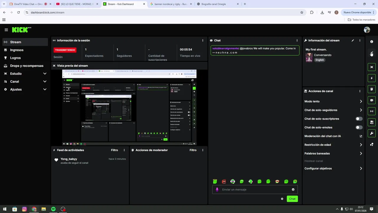The width and height of the screenshot is (378, 213).
Task: Click the Kick logo
Action: (x=22, y=30)
